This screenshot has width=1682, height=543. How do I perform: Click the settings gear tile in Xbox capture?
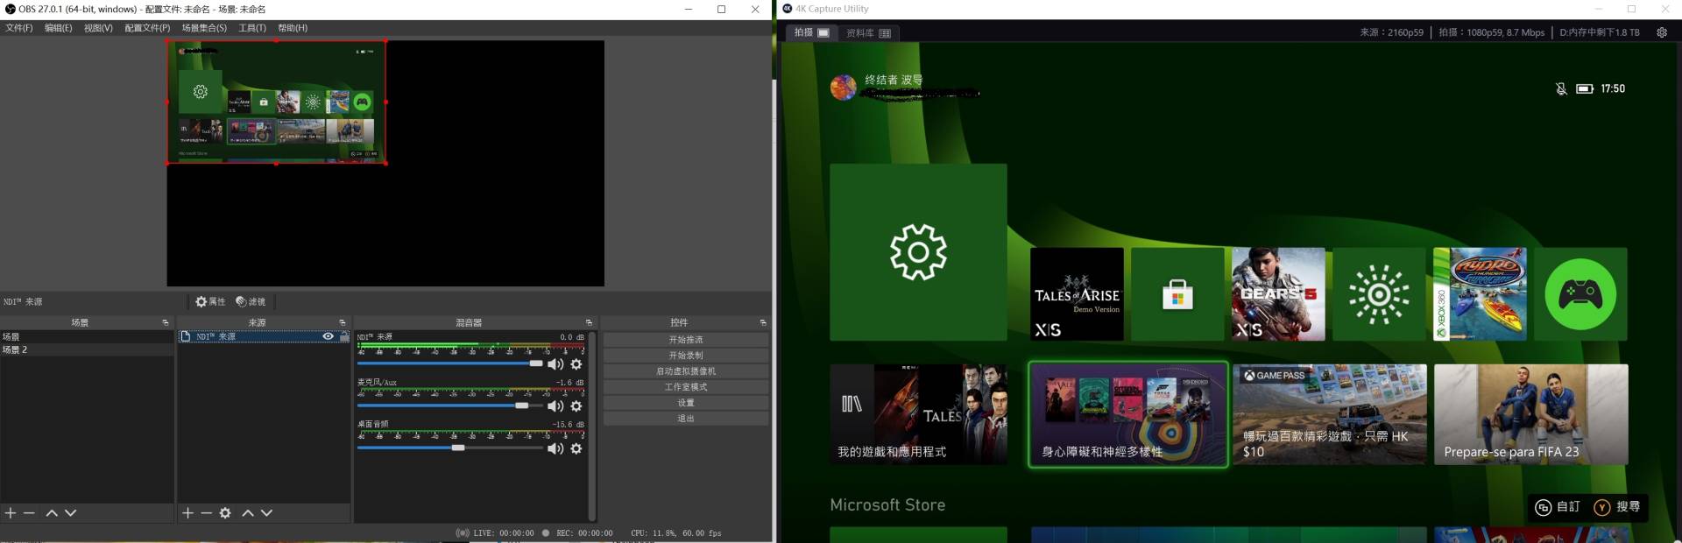click(x=918, y=252)
